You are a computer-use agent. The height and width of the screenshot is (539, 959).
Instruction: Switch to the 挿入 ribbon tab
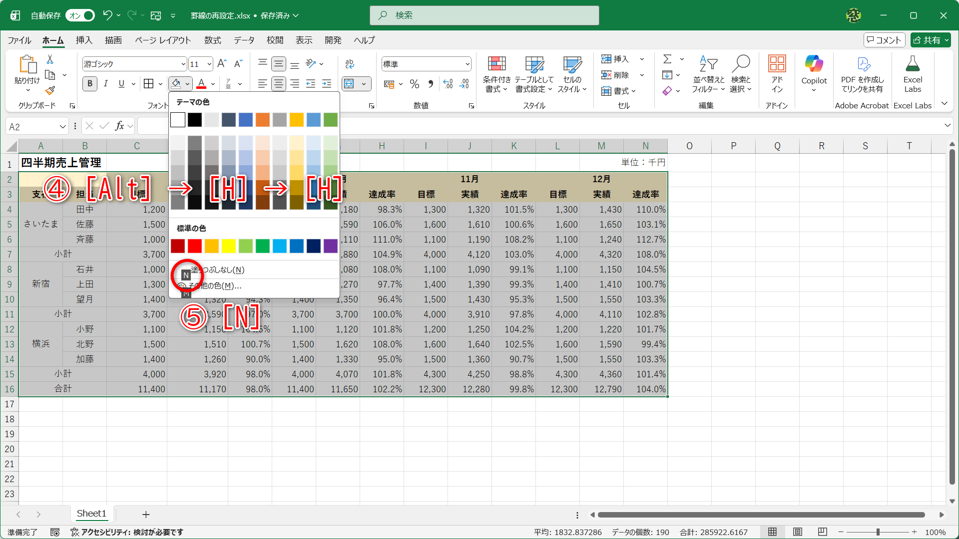(x=83, y=40)
